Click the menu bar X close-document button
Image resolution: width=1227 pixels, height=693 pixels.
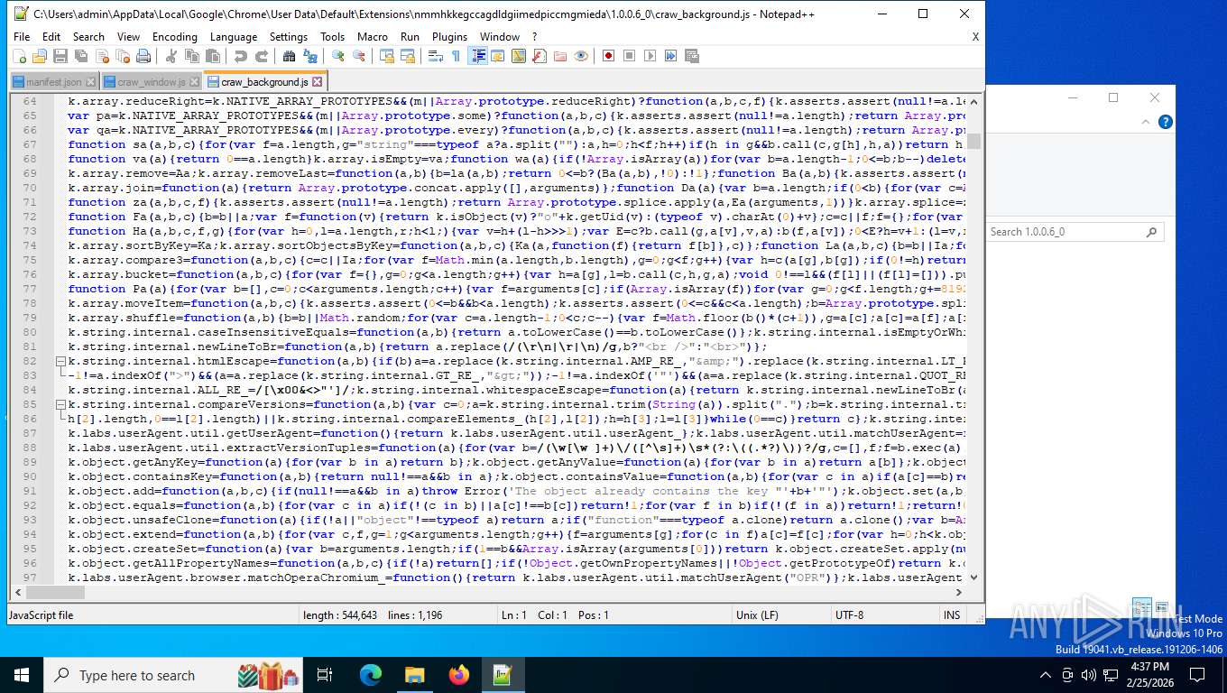[x=975, y=37]
